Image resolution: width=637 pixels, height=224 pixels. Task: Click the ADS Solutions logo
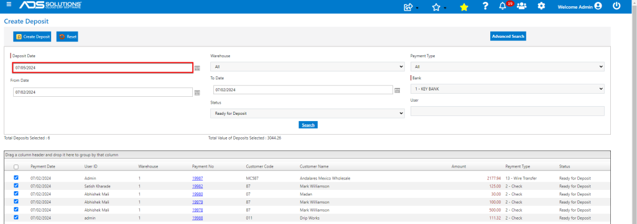tap(50, 6)
